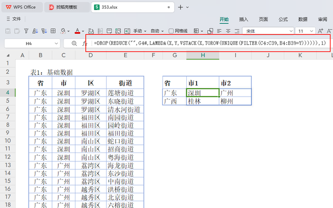Click the first paste clipboard icon
The image size is (333, 208).
click(8, 31)
